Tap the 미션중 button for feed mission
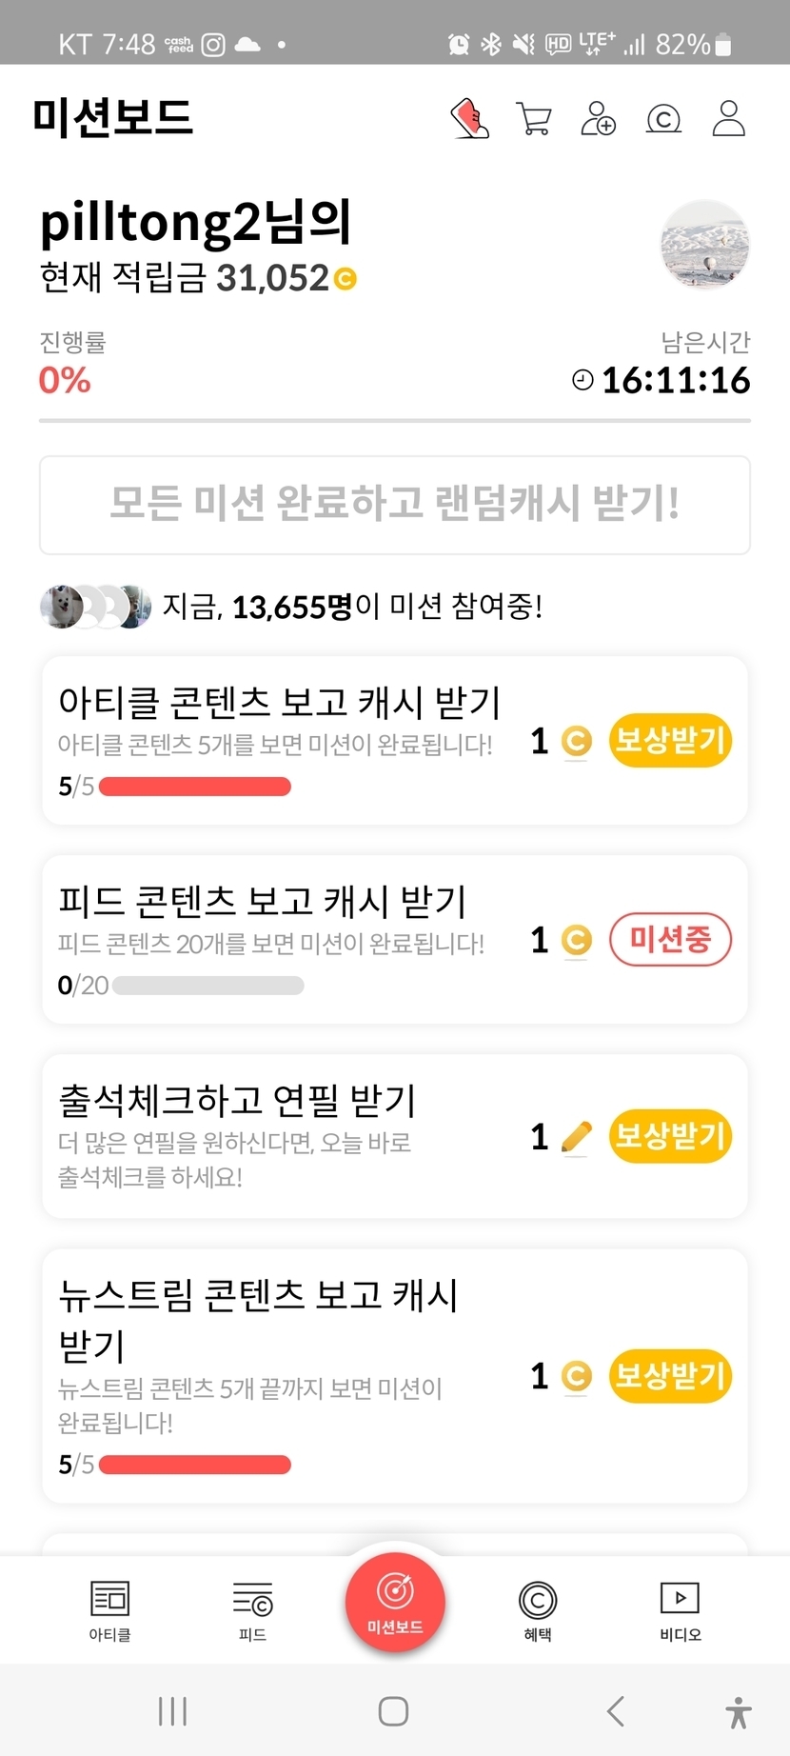This screenshot has height=1756, width=790. pyautogui.click(x=670, y=940)
